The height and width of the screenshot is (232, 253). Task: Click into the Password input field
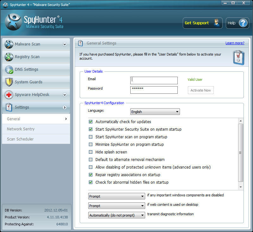pyautogui.click(x=154, y=90)
